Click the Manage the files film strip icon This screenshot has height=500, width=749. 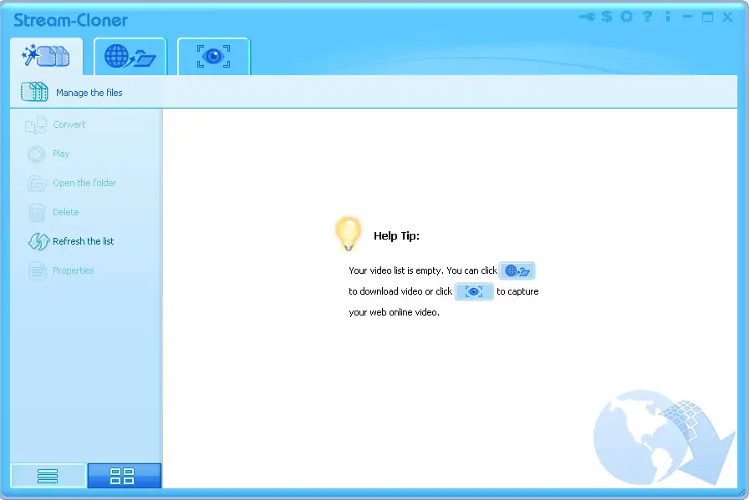pyautogui.click(x=34, y=92)
